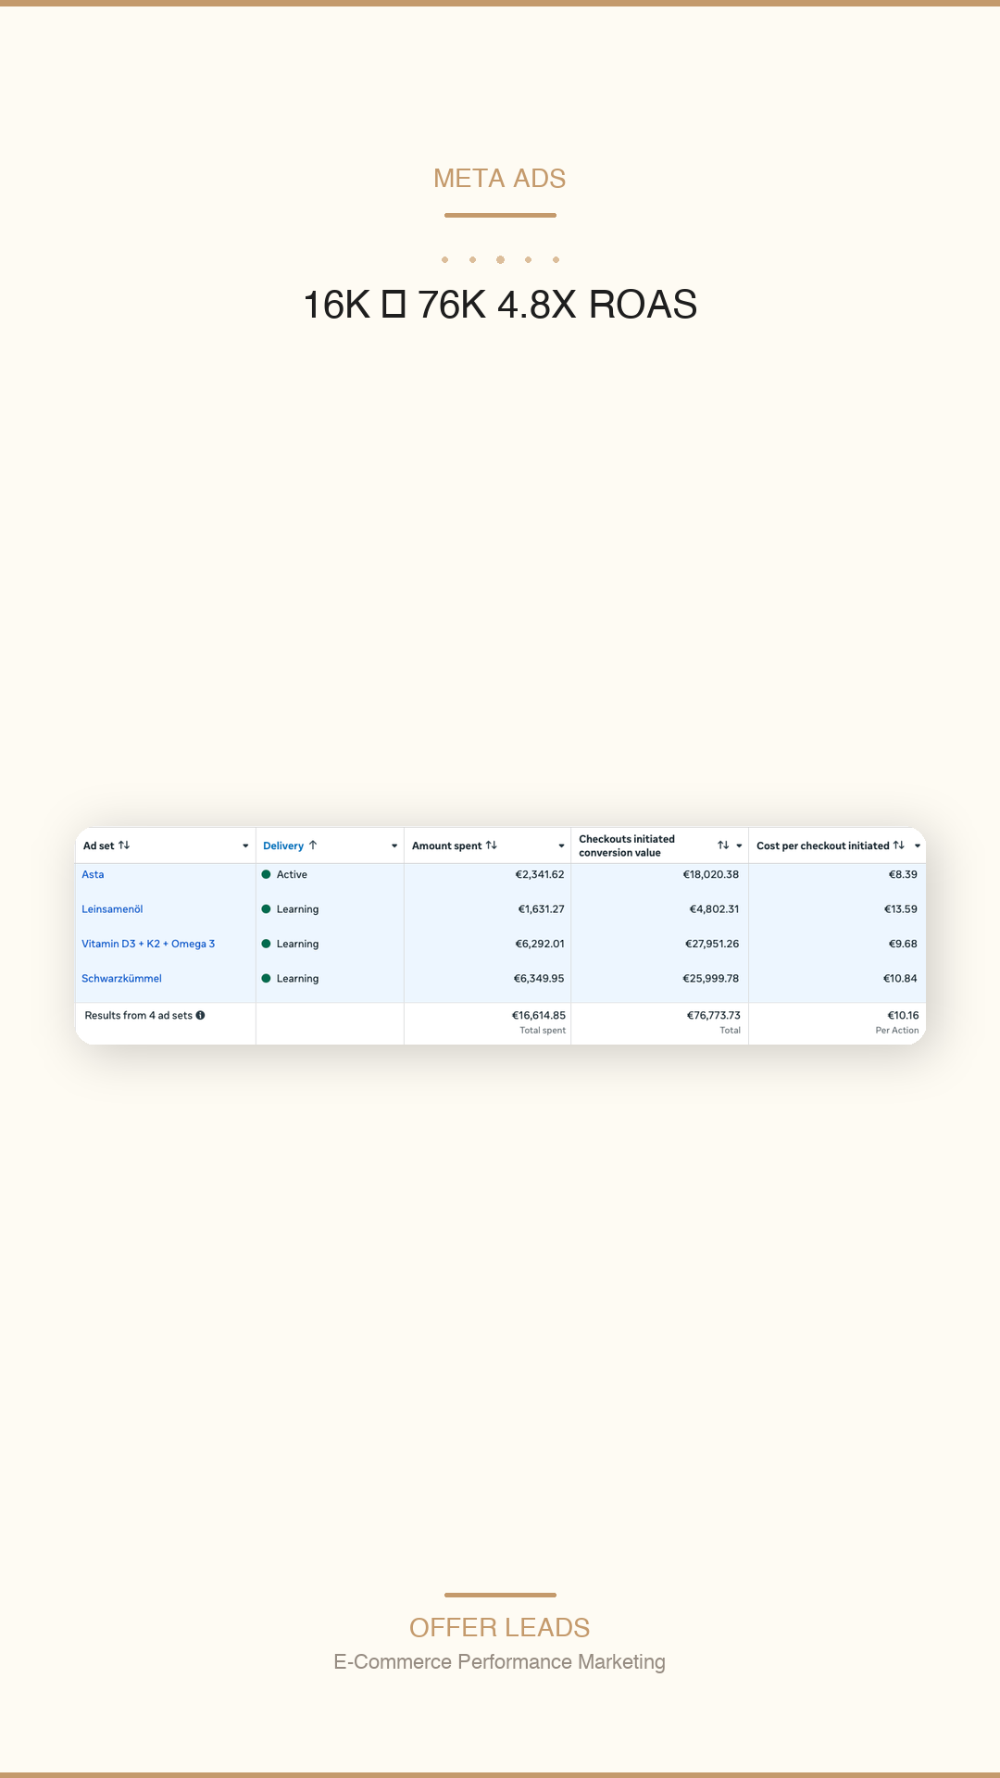Sort by Ad set column arrows

click(x=124, y=845)
